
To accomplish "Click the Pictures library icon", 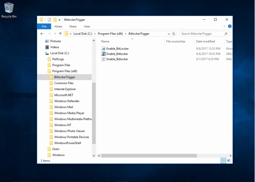I will (47, 41).
